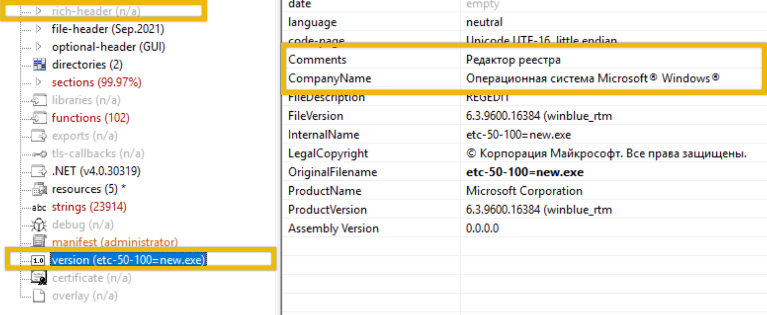Select the .NET (v4.0.30319) tree item

click(96, 171)
